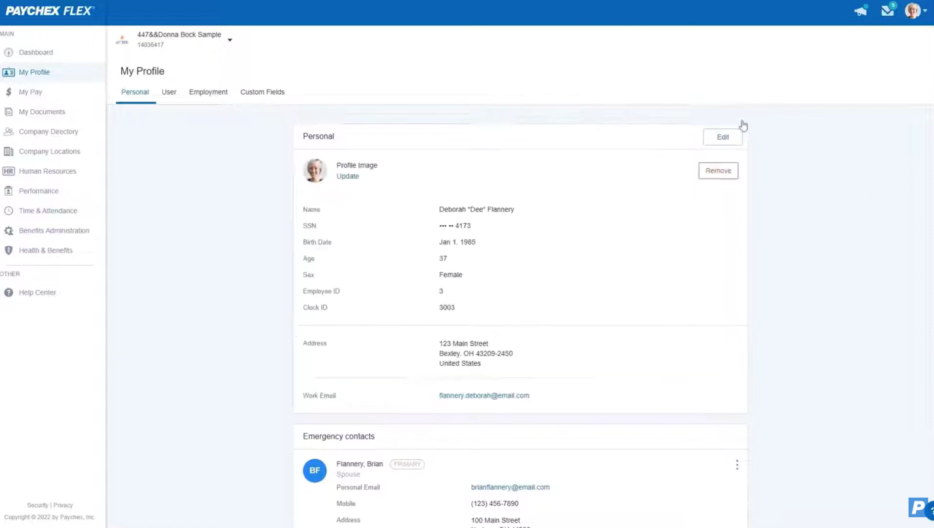Click the Paychex Flex logo
Screen dimensions: 934x528
(x=50, y=11)
